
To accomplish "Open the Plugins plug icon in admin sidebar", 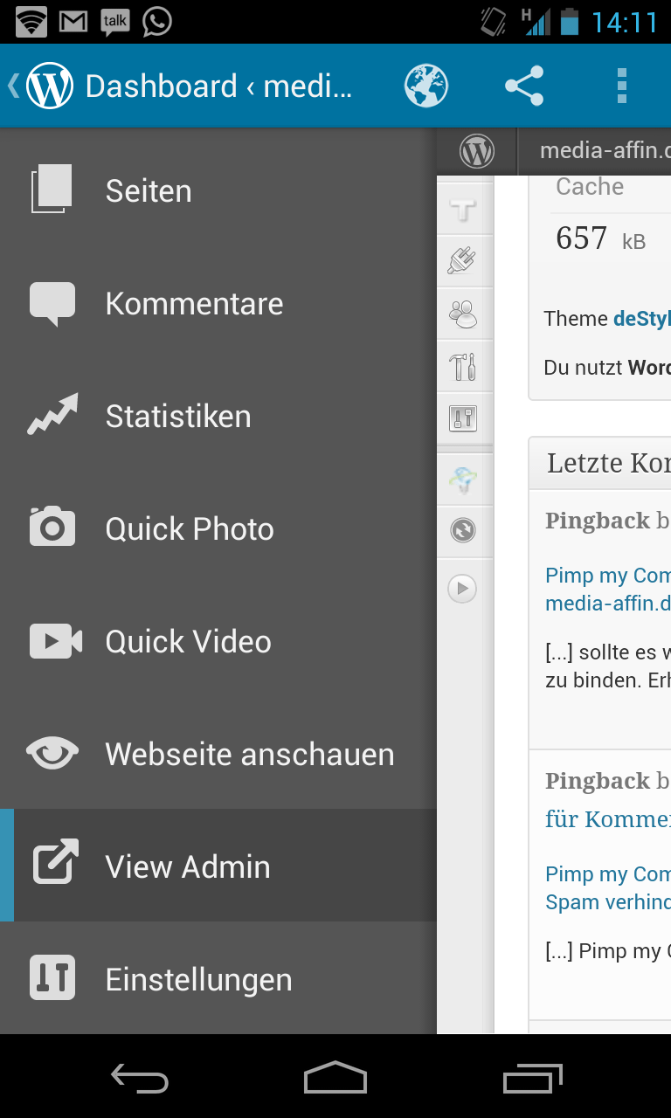I will coord(462,260).
